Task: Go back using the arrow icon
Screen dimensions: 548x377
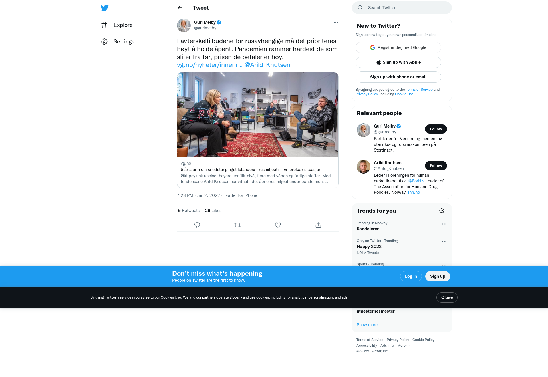Action: (x=180, y=8)
